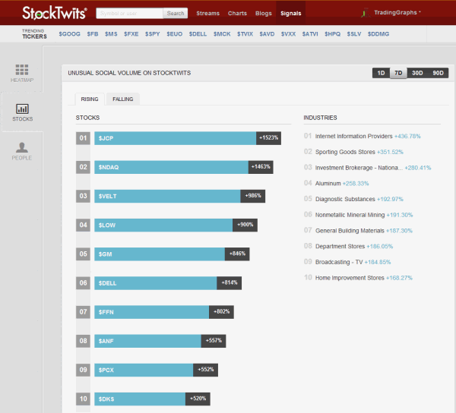Select the Stocks bar-chart icon
The width and height of the screenshot is (456, 413).
[x=22, y=109]
